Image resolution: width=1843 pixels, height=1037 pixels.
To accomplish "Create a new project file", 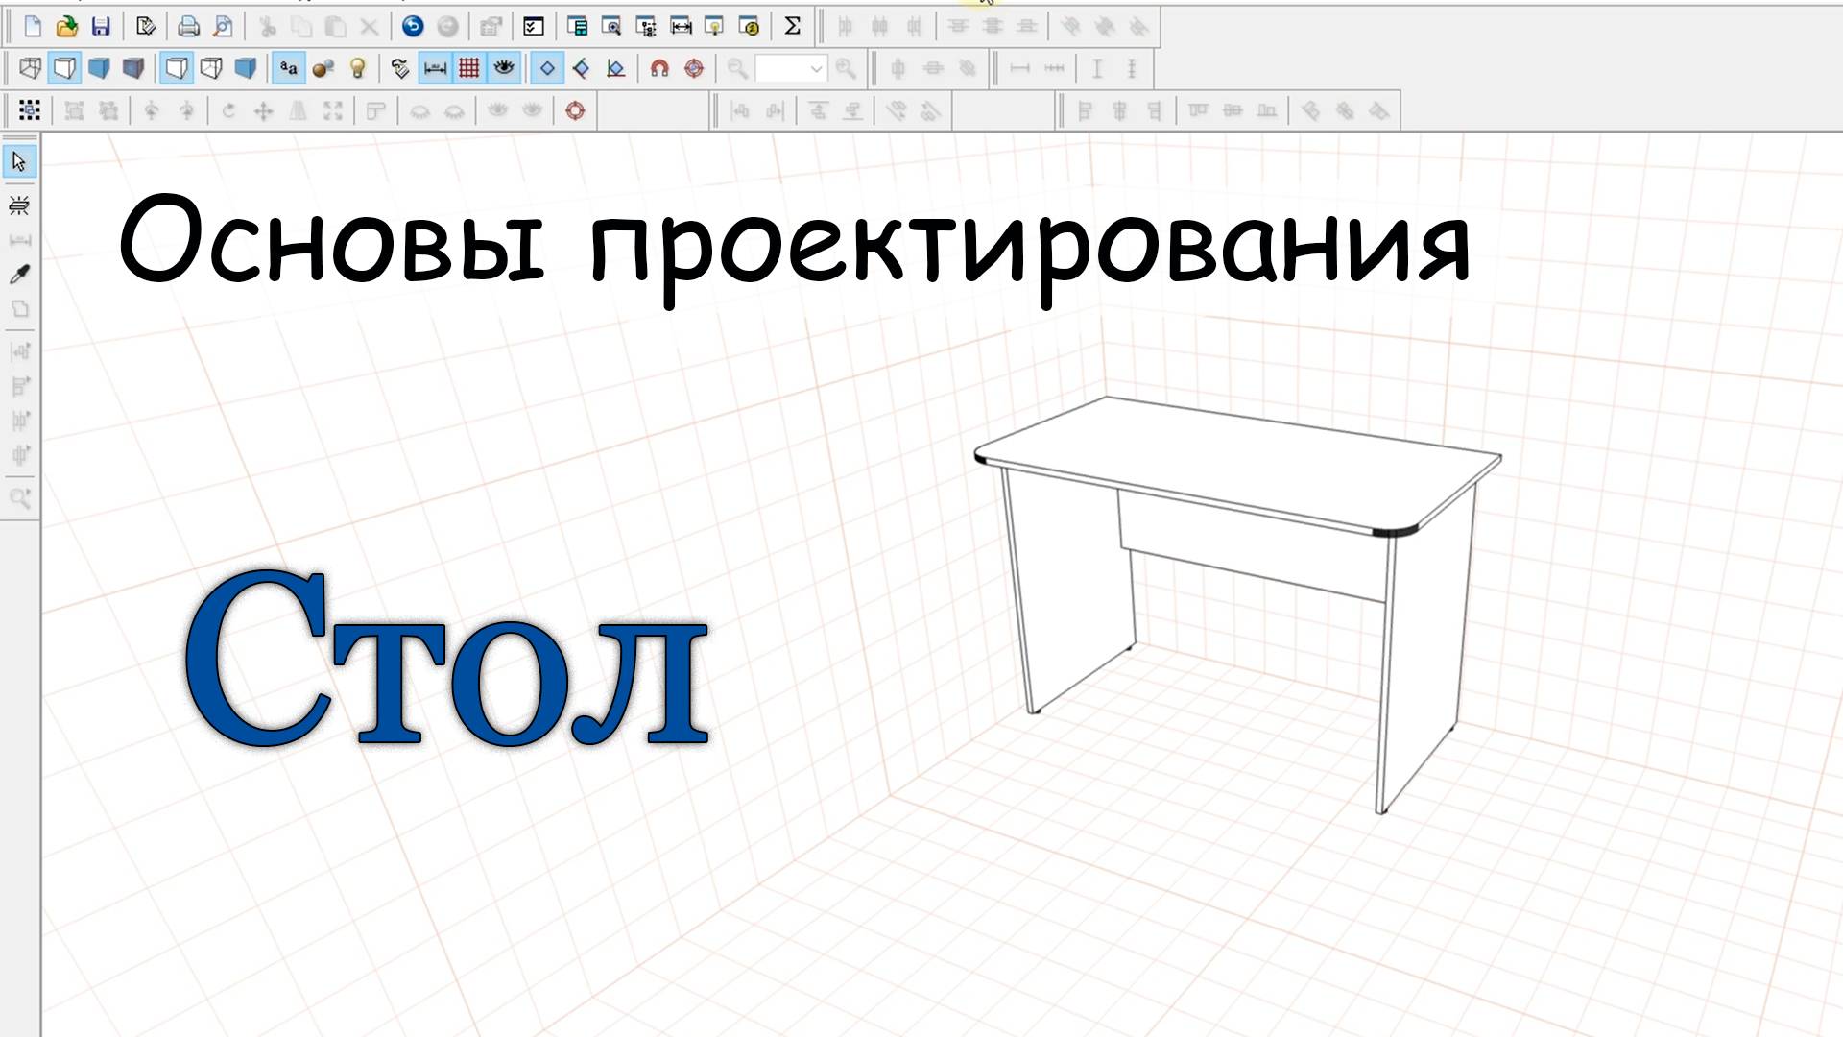I will click(33, 27).
